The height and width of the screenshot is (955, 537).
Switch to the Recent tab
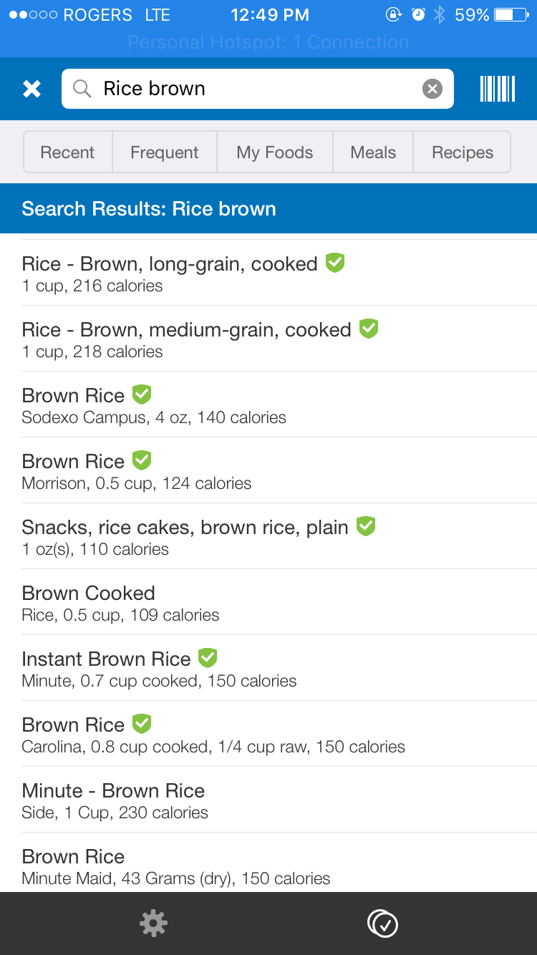(x=67, y=152)
